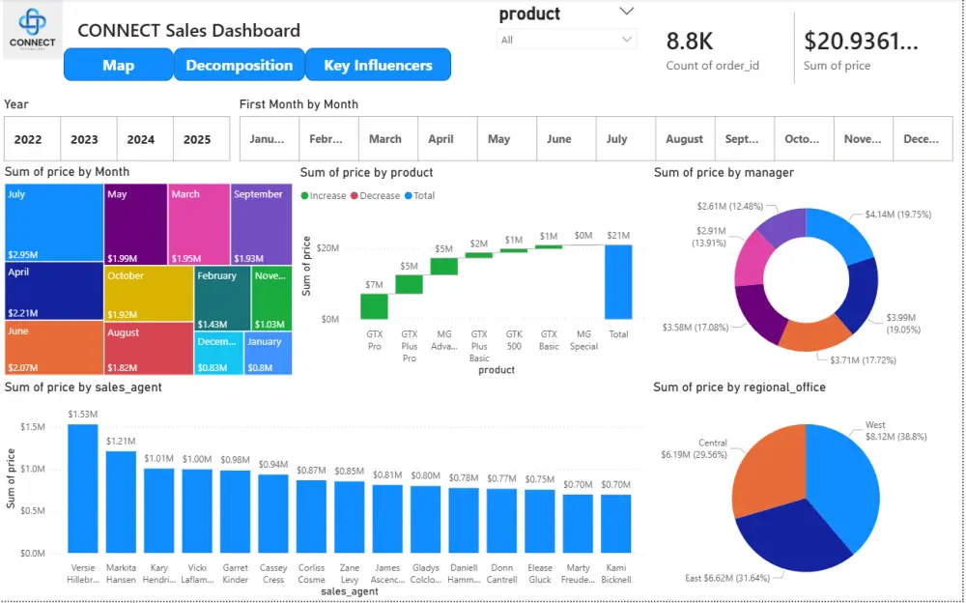Select June in the month slicer
Screen dimensions: 966x603
coord(566,139)
